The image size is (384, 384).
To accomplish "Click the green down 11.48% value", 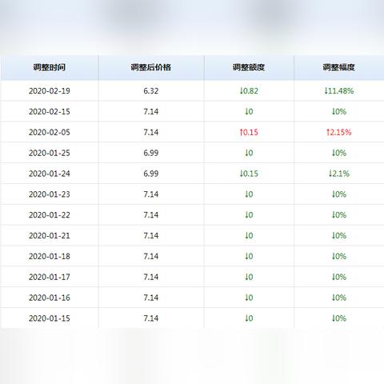I will pos(339,91).
